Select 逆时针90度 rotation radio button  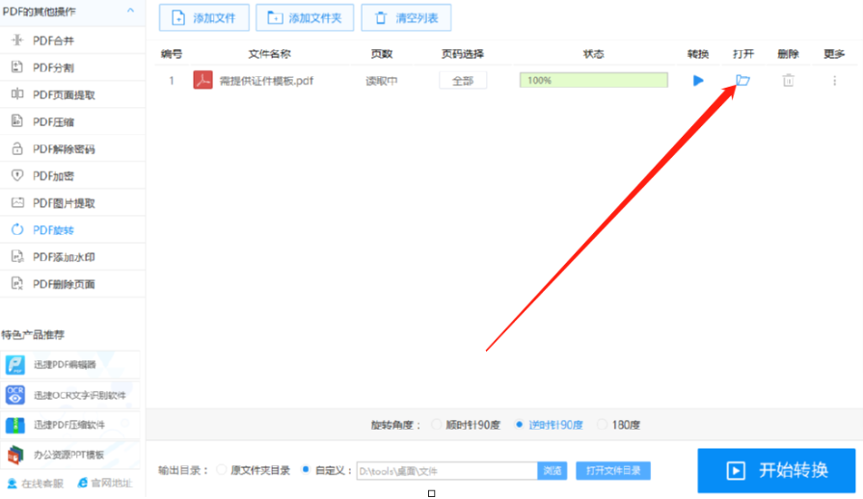pyautogui.click(x=519, y=424)
